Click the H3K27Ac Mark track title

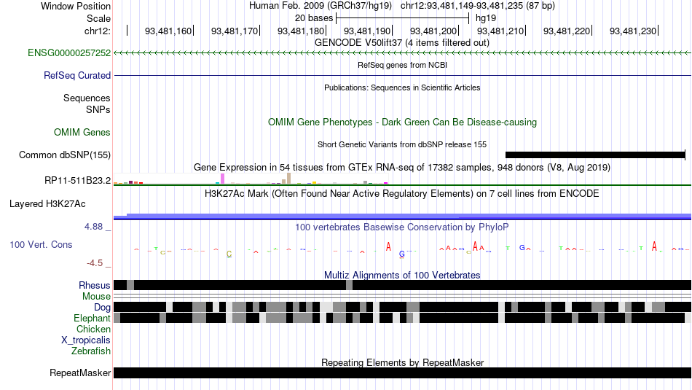coord(402,193)
